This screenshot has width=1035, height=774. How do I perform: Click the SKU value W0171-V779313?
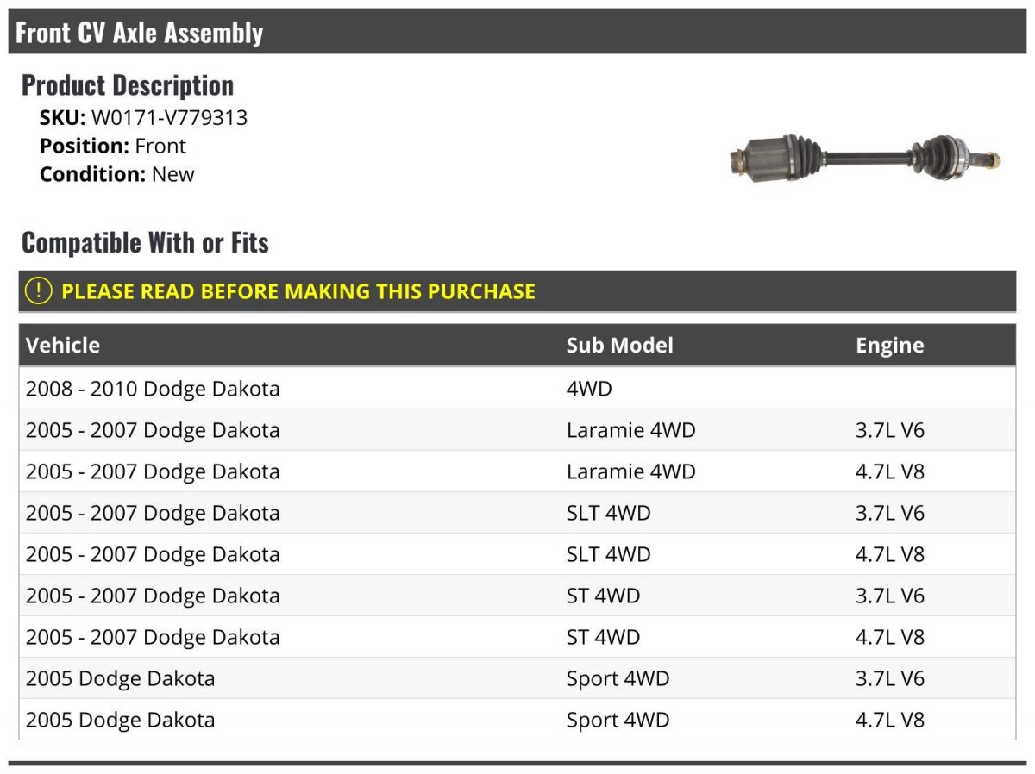(x=169, y=118)
